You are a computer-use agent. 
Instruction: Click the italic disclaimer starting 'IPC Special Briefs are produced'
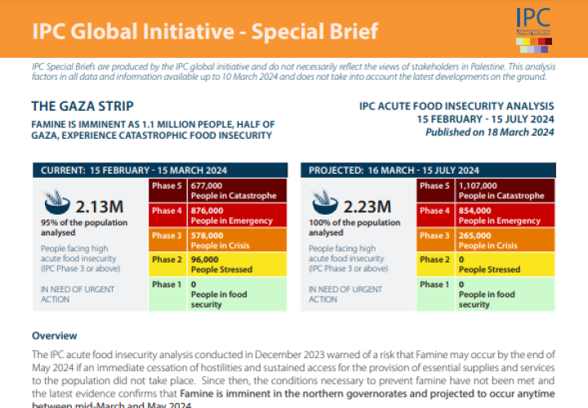point(293,72)
